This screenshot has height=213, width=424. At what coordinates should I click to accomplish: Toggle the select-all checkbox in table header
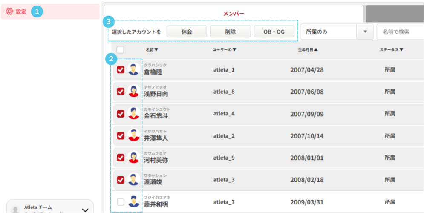point(120,49)
